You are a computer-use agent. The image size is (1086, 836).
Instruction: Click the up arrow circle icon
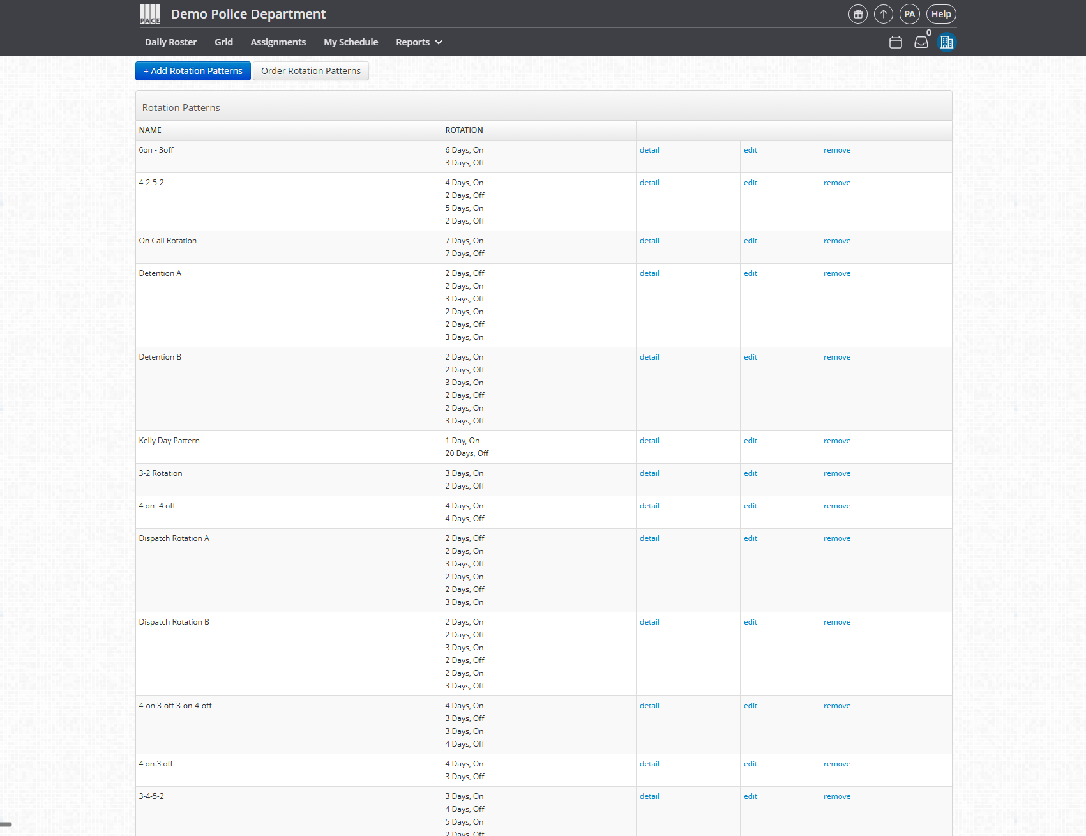tap(883, 14)
